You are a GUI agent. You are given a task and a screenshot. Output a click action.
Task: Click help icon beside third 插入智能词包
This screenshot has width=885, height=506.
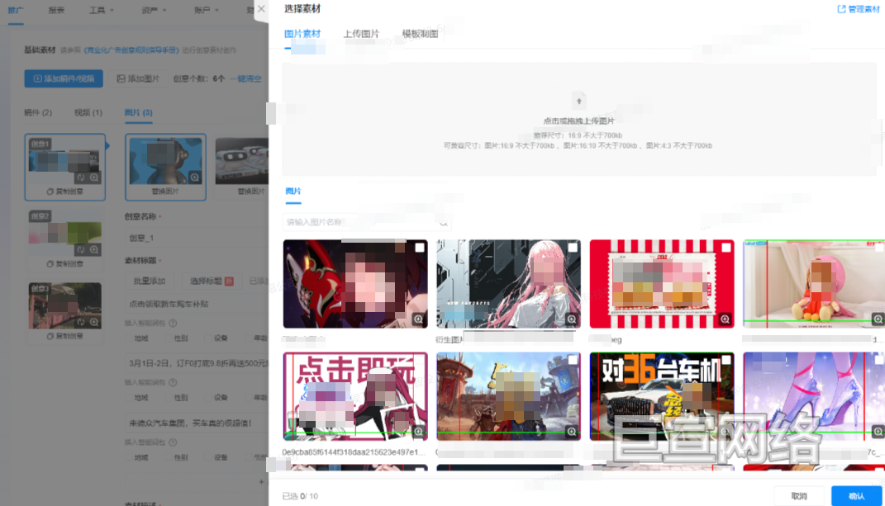coord(173,442)
